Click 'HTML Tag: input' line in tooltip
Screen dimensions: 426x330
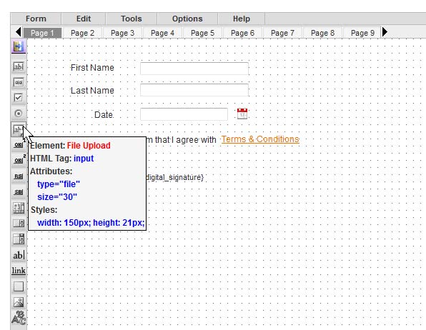pyautogui.click(x=62, y=159)
